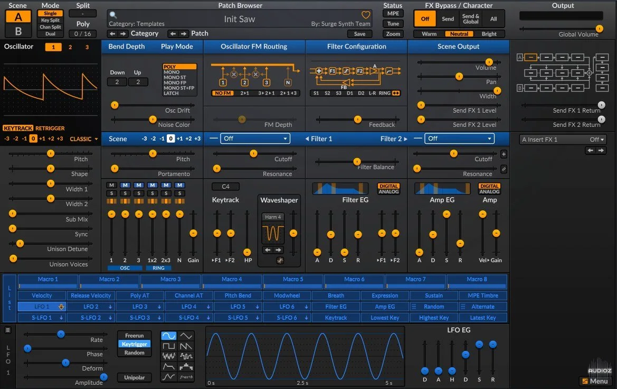The height and width of the screenshot is (389, 617).
Task: Select the sine LFO waveform icon
Action: (x=168, y=336)
